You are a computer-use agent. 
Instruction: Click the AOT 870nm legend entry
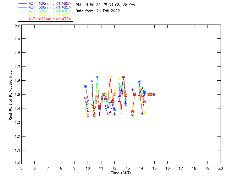coord(45,15)
